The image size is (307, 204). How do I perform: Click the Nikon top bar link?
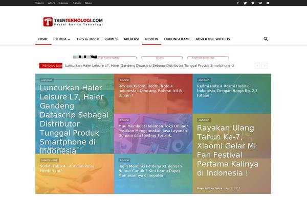(x=89, y=3)
